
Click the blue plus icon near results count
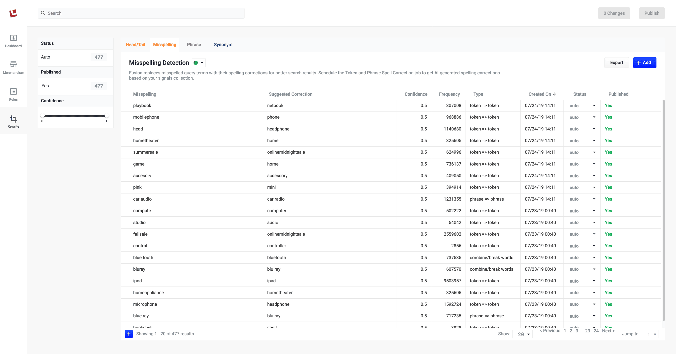point(129,334)
